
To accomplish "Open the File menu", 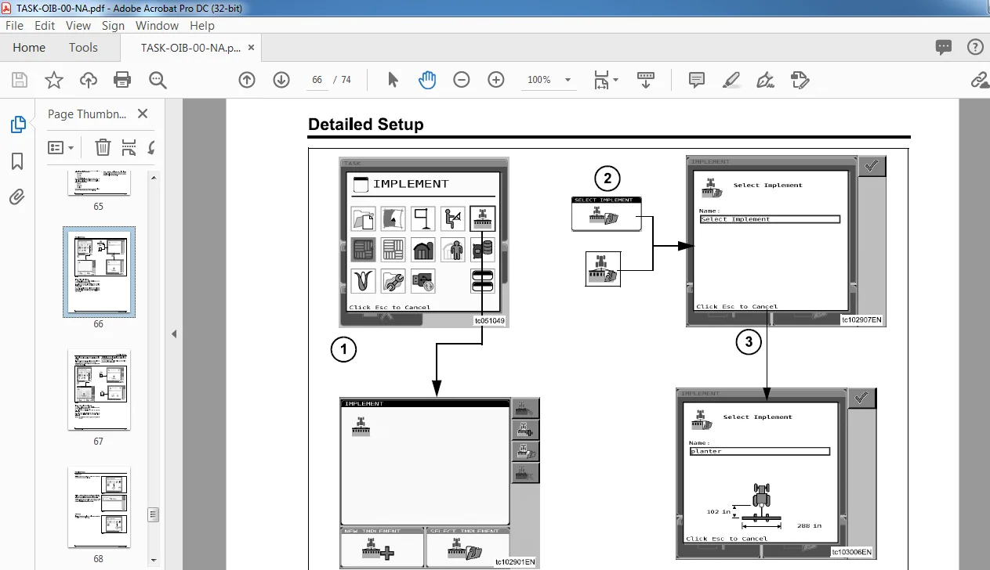I will tap(15, 25).
